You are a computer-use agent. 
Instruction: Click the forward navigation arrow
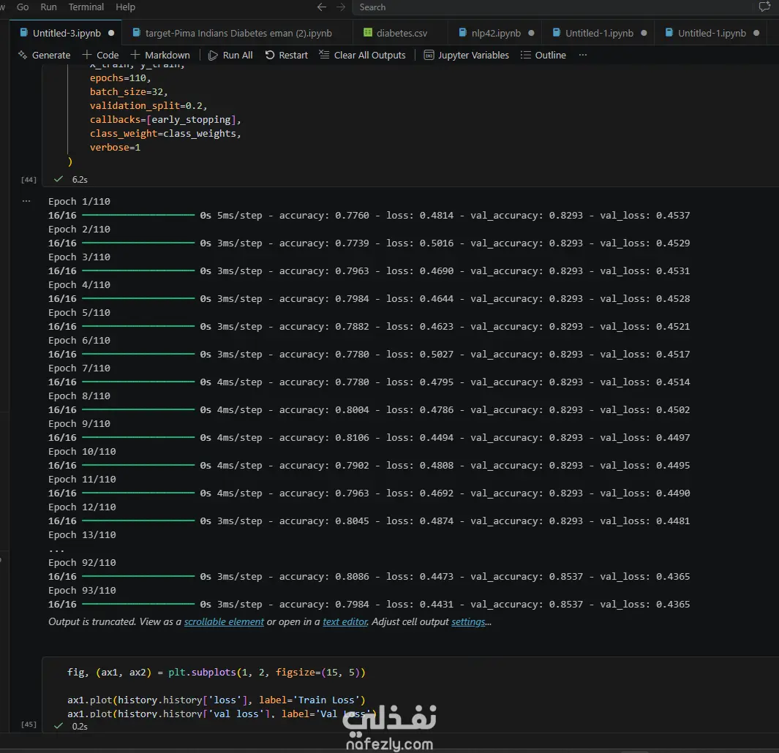[x=341, y=7]
